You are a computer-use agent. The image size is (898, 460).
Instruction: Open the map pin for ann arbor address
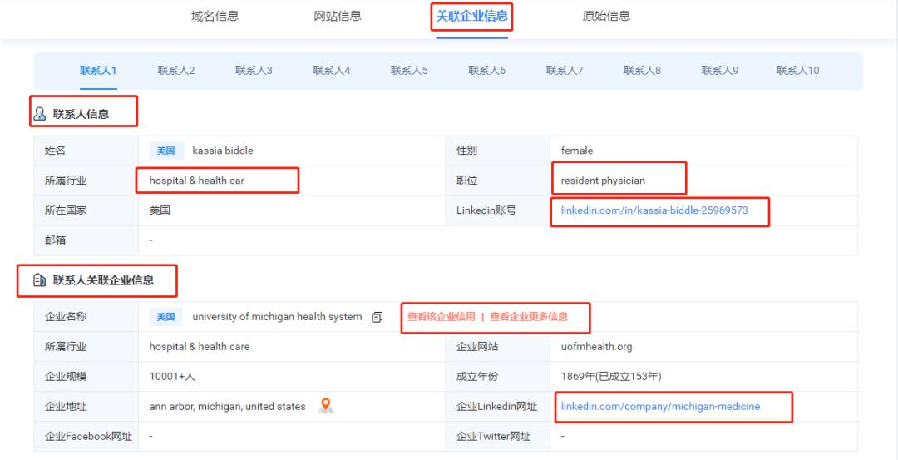pos(326,406)
